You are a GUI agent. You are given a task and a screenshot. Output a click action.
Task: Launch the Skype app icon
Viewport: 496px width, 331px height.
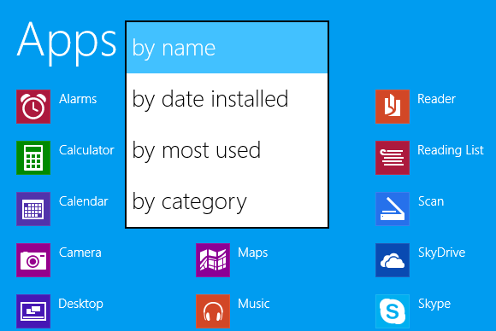pos(393,311)
